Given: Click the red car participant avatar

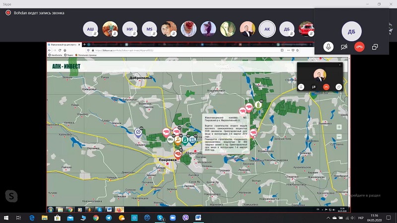Looking at the screenshot, I should 306,29.
